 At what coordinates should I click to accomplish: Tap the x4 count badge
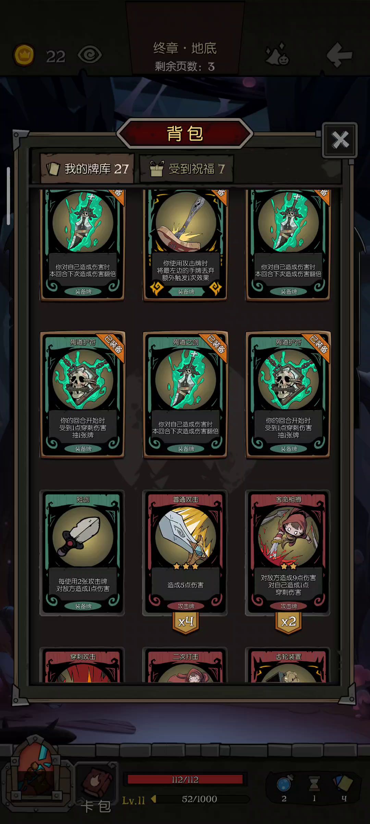click(186, 621)
